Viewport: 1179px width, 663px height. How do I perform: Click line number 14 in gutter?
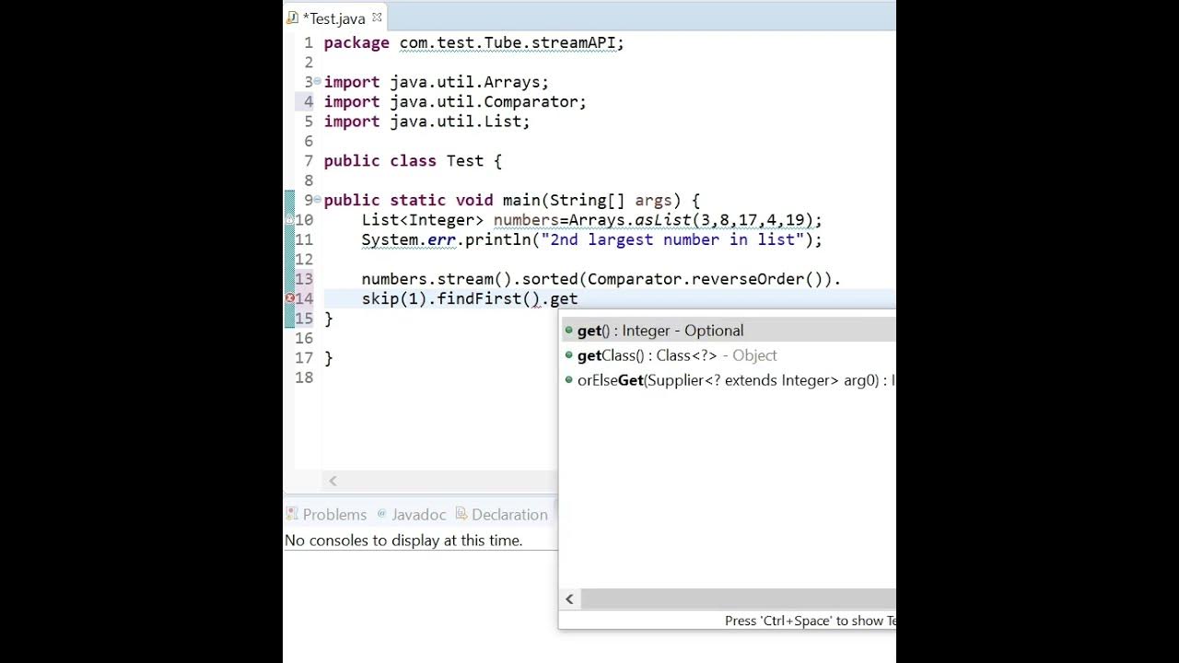304,298
